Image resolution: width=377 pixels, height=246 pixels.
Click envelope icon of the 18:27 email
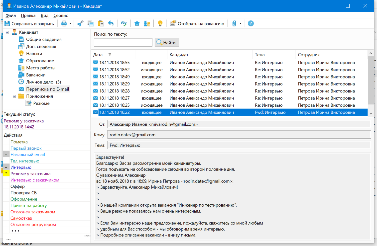pos(95,98)
